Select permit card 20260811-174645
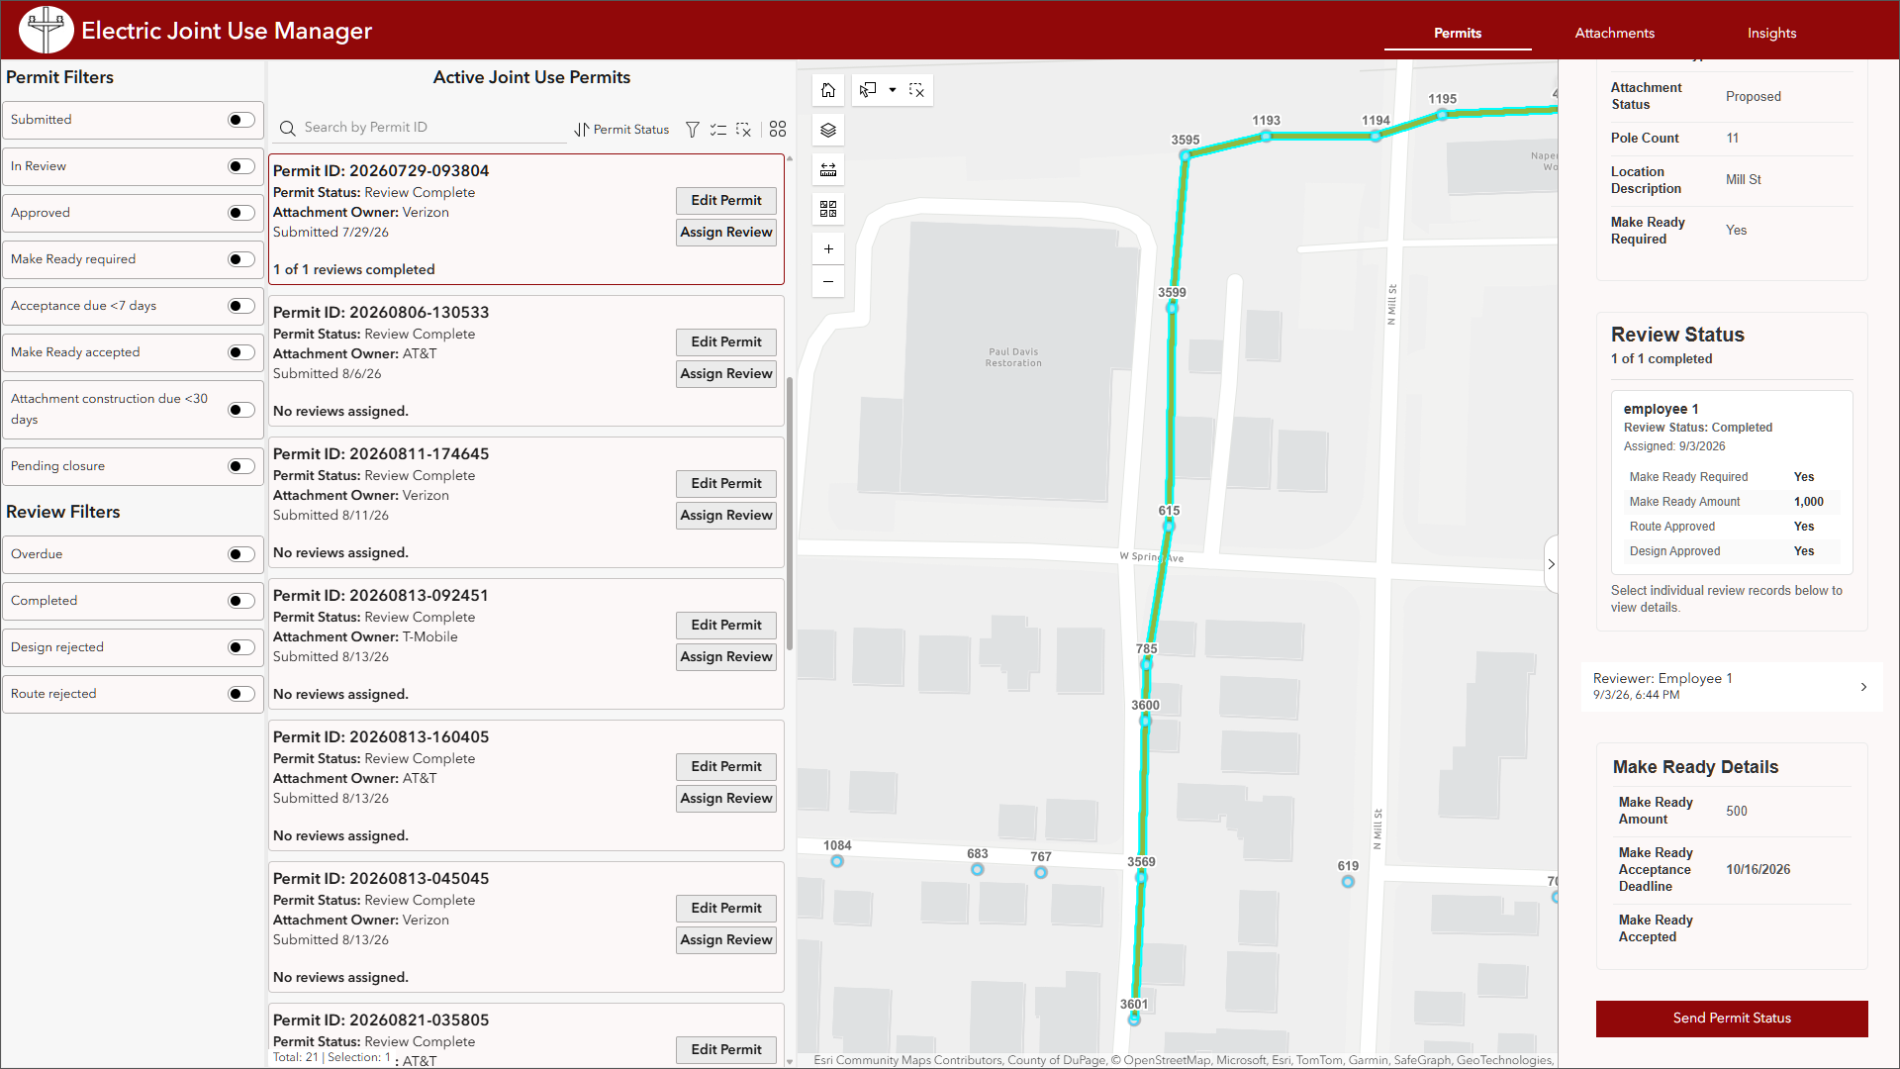 [x=526, y=502]
